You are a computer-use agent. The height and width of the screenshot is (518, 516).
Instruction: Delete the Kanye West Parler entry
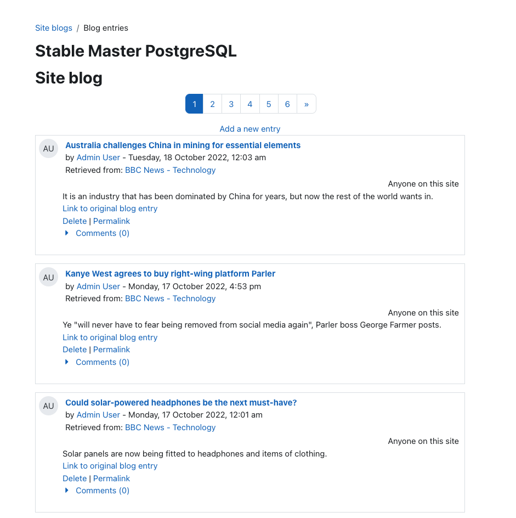[x=75, y=350]
